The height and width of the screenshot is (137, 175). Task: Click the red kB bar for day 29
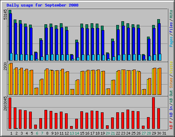[x=153, y=113]
